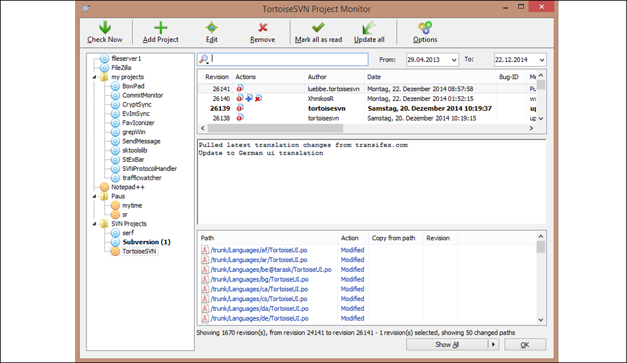Image resolution: width=627 pixels, height=363 pixels.
Task: Collapse the my projects tree node
Action: pos(94,77)
